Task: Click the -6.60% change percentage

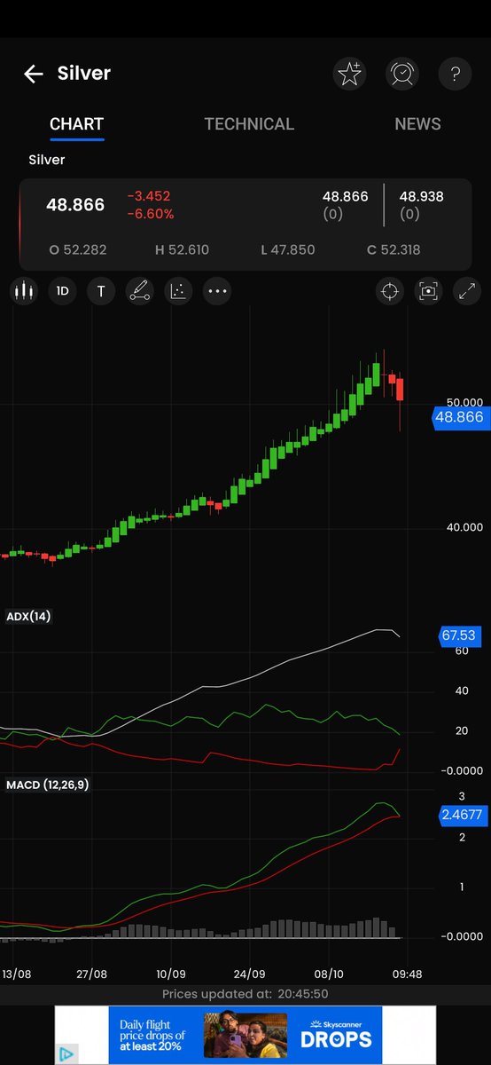Action: coord(150,214)
